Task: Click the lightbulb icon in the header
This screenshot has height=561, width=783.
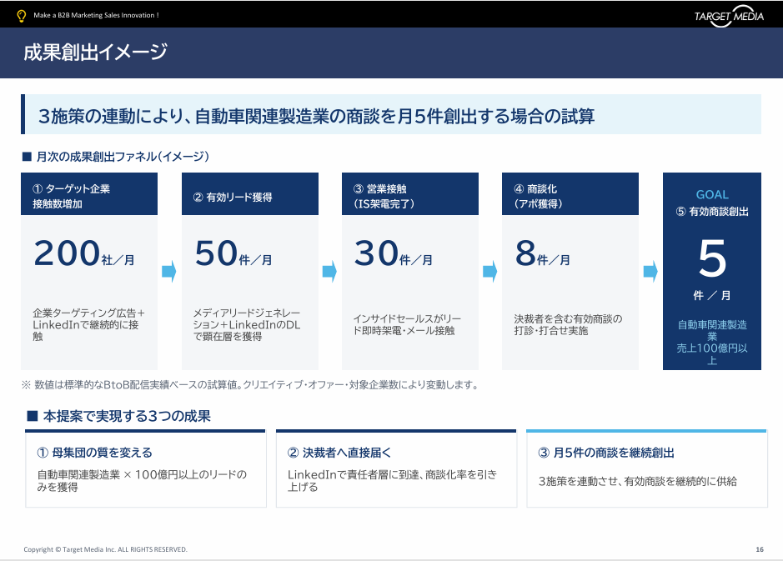Action: (21, 16)
